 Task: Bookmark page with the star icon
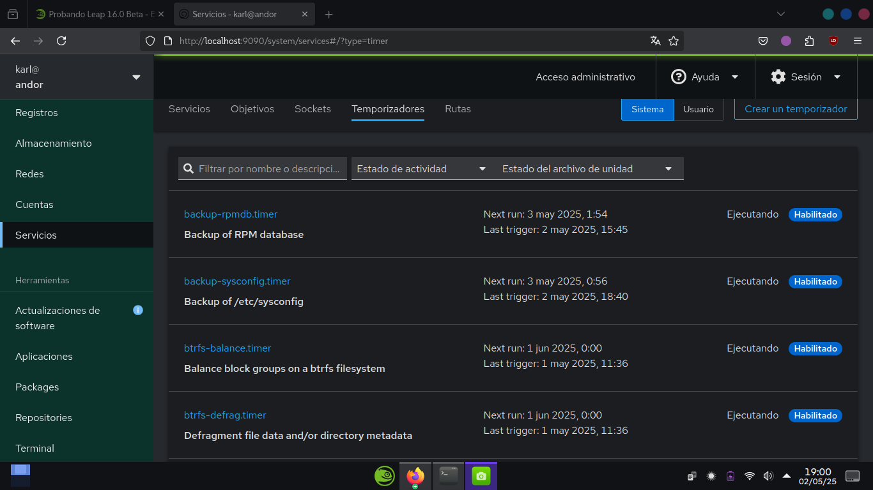(673, 41)
